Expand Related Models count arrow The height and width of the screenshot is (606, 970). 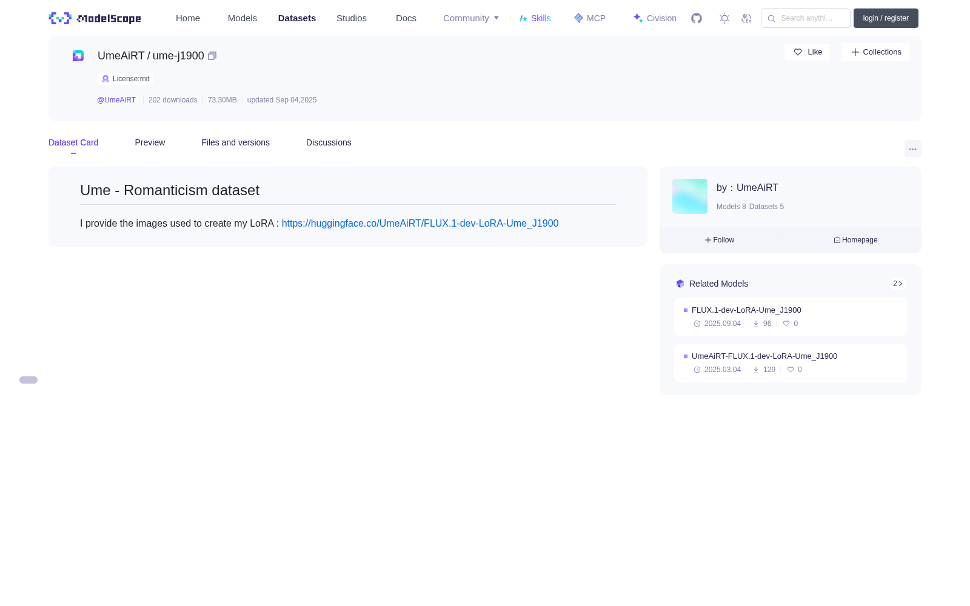(898, 284)
